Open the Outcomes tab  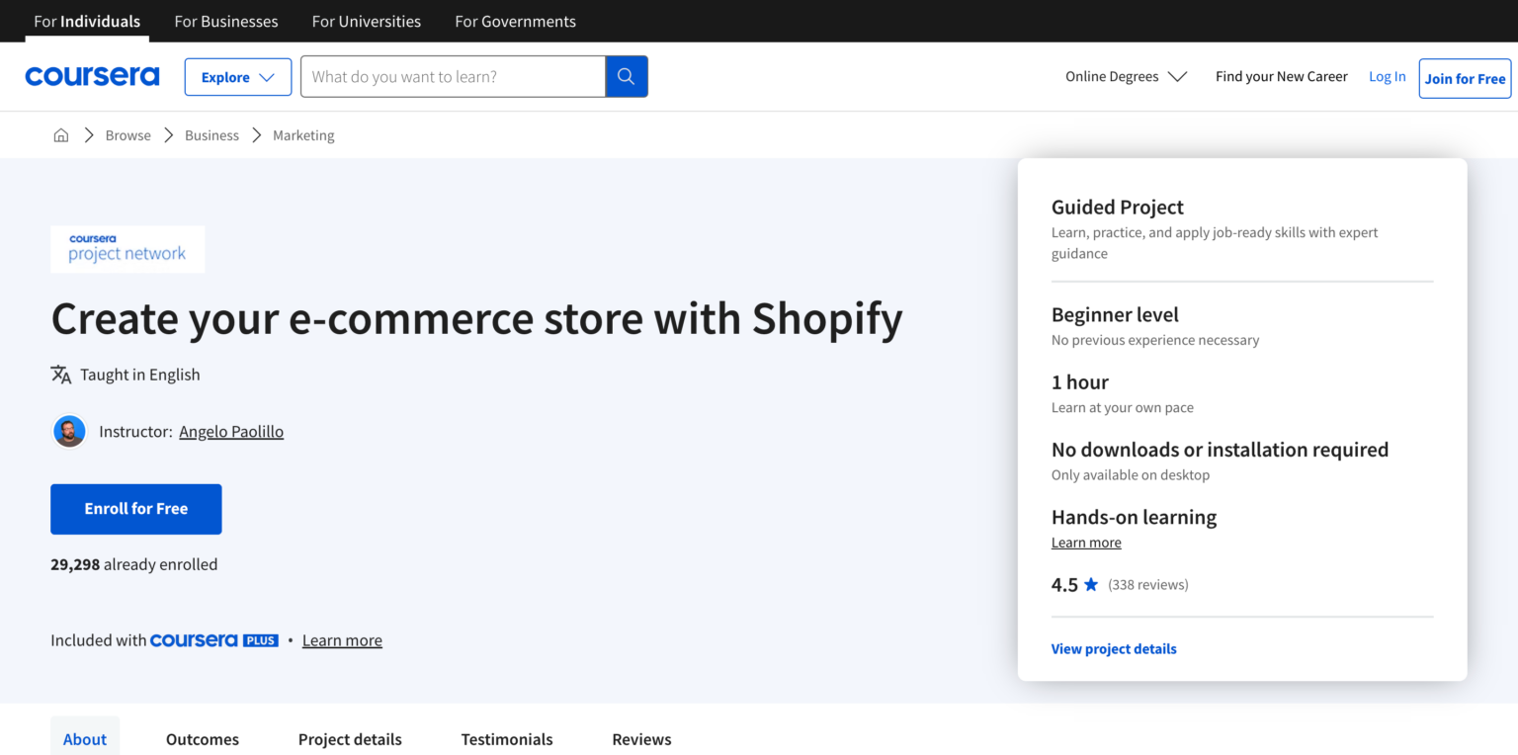pos(202,739)
